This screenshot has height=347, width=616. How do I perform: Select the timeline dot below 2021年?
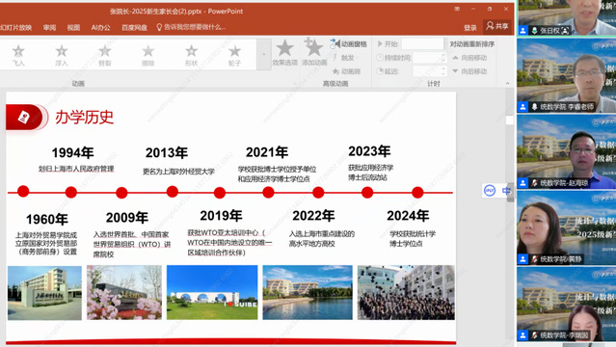(268, 192)
